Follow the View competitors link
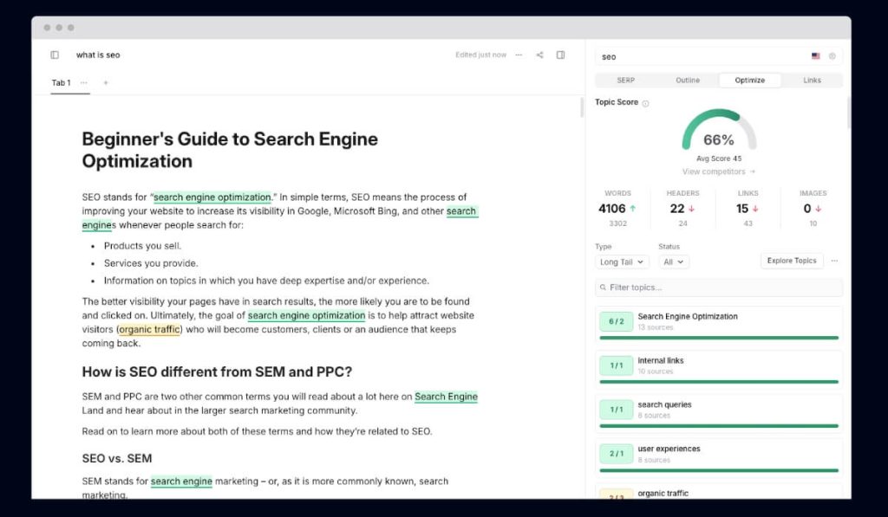The height and width of the screenshot is (517, 888). click(718, 171)
